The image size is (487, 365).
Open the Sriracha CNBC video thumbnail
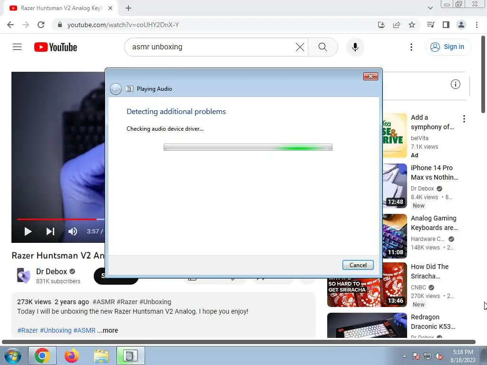click(367, 285)
